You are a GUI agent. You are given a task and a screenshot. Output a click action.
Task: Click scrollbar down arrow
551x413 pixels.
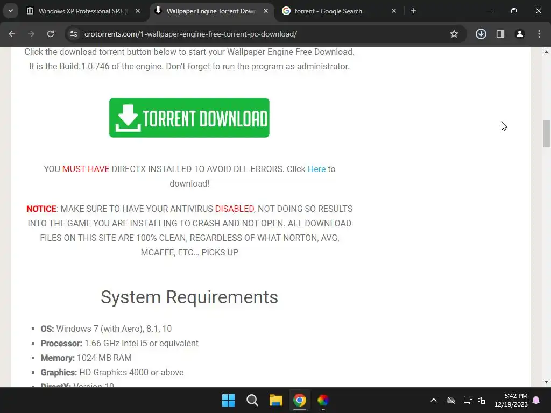546,382
